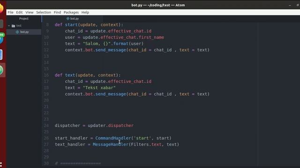Viewport: 300px width, 168px height.
Task: Click the "Tekst xabar" string
Action: (x=99, y=88)
